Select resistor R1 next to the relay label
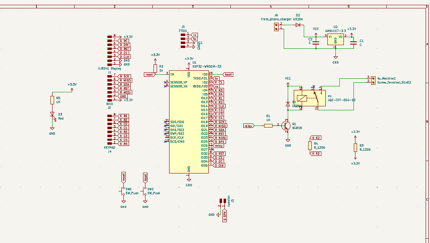 (x=268, y=125)
